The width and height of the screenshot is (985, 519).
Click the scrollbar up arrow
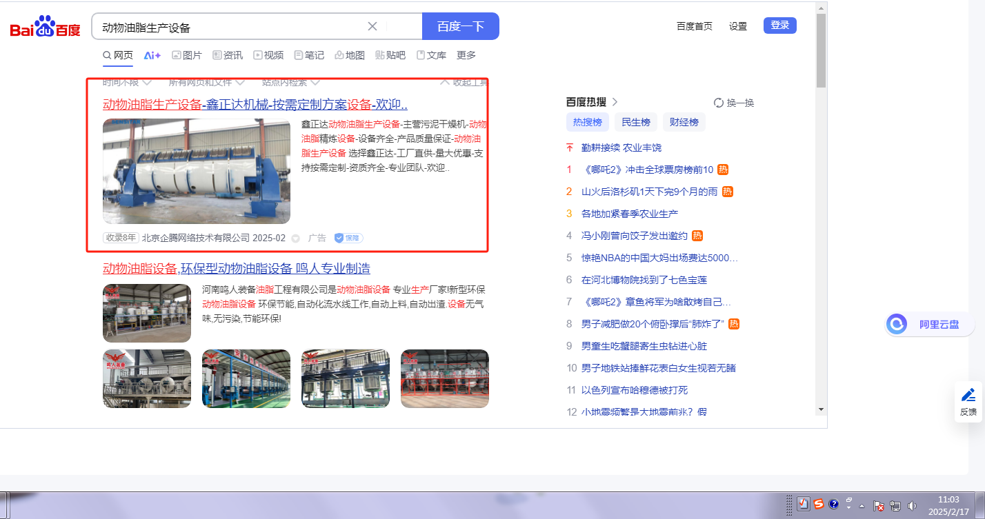point(821,8)
